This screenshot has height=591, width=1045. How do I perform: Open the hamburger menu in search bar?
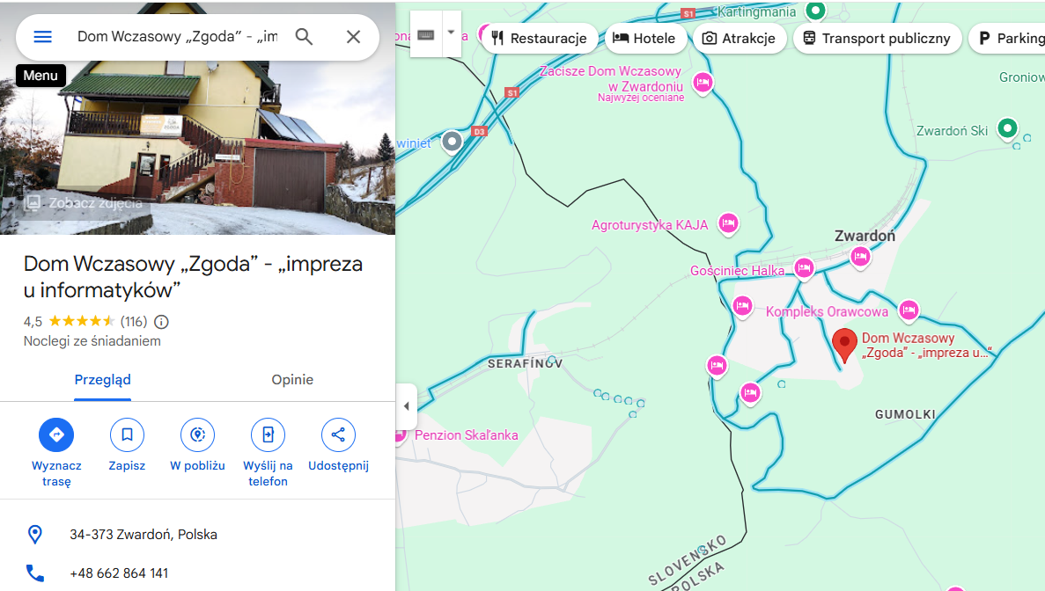coord(42,37)
